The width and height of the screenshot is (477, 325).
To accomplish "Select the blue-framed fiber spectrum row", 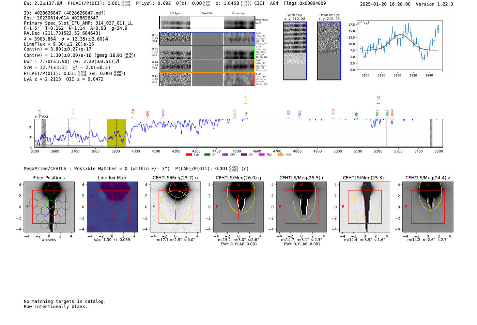I will tap(207, 39).
